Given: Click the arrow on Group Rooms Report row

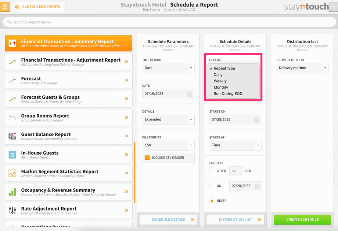Looking at the screenshot, I should click(126, 117).
